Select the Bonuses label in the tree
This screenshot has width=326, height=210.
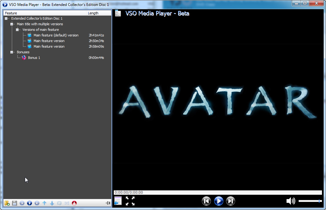coord(23,52)
